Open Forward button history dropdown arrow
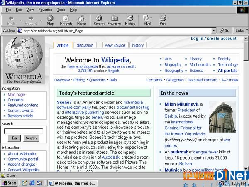 click(41, 20)
